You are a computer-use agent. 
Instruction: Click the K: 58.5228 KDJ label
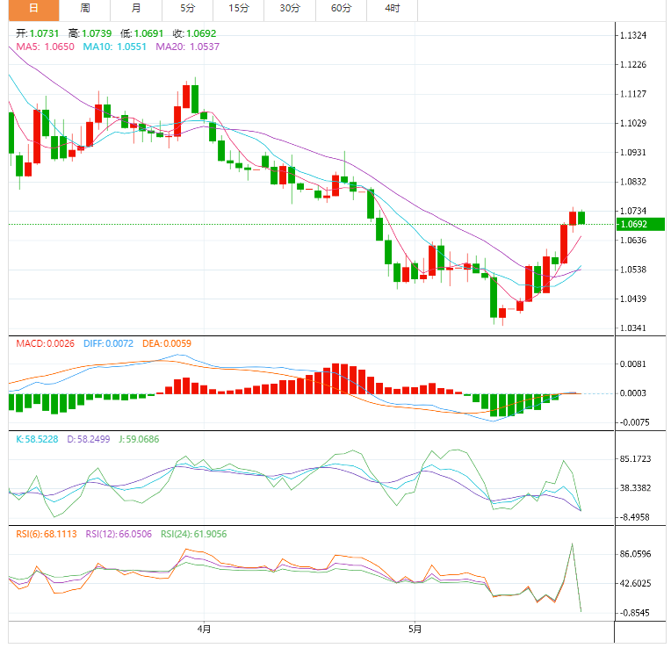[37, 439]
